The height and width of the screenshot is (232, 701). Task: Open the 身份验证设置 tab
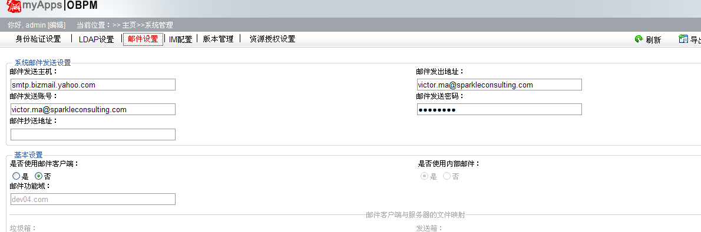click(38, 39)
